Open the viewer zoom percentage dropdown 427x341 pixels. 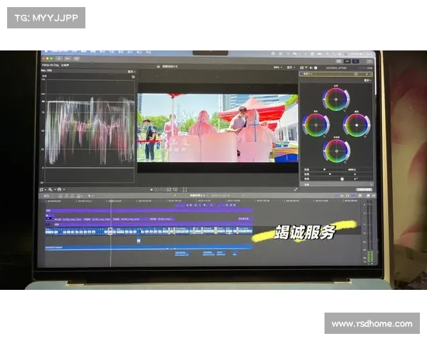[276, 67]
